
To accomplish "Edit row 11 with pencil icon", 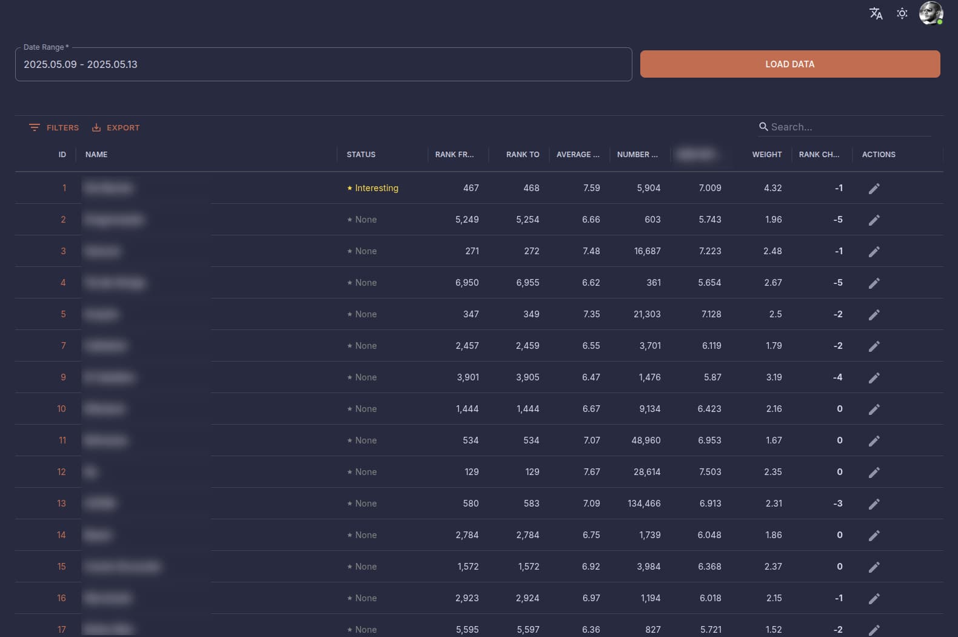I will pos(874,441).
